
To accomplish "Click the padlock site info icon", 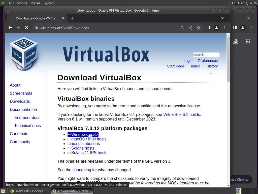I will tap(37, 28).
